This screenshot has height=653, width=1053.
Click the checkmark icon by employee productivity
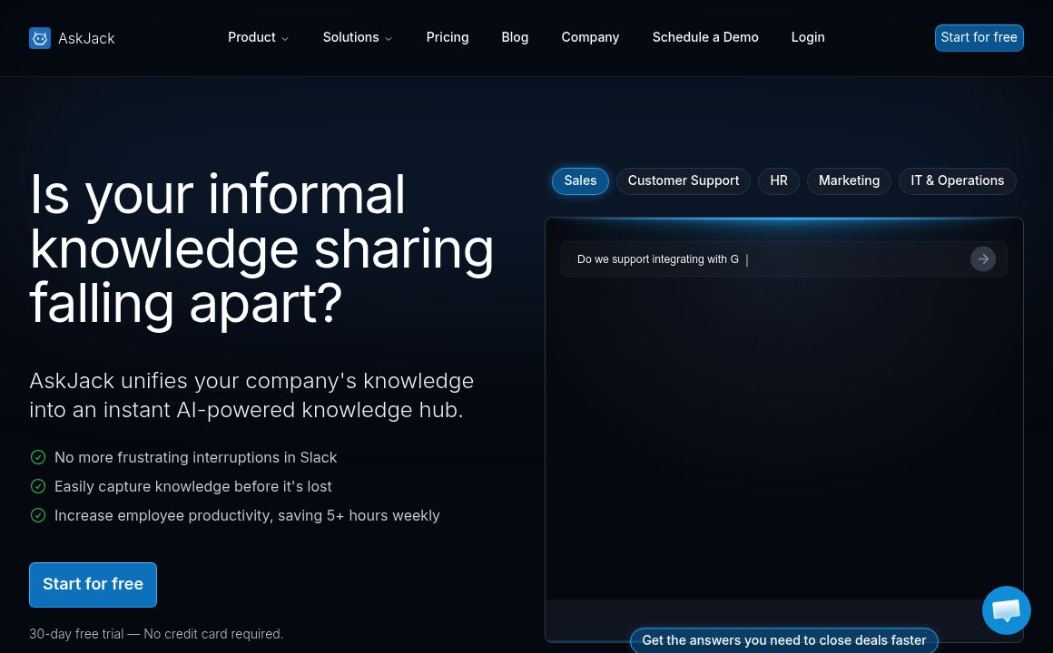click(38, 515)
